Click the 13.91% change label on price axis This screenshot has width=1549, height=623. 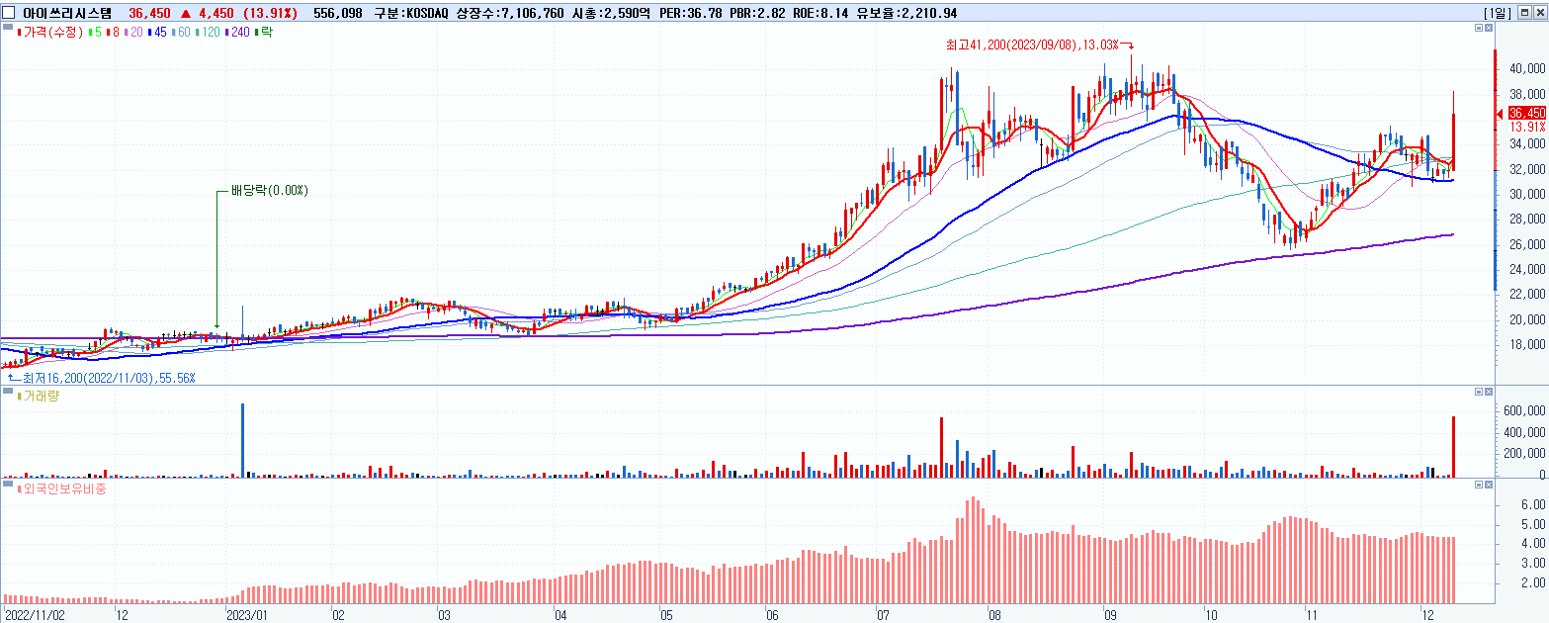(x=1527, y=127)
